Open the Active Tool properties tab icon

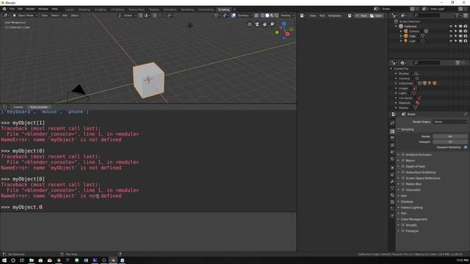coord(392,123)
